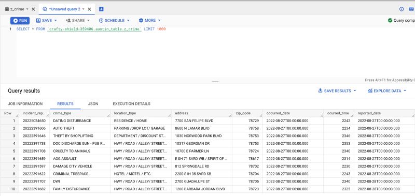This screenshot has width=415, height=196.
Task: Expand the SHARE dropdown arrow
Action: click(x=88, y=21)
